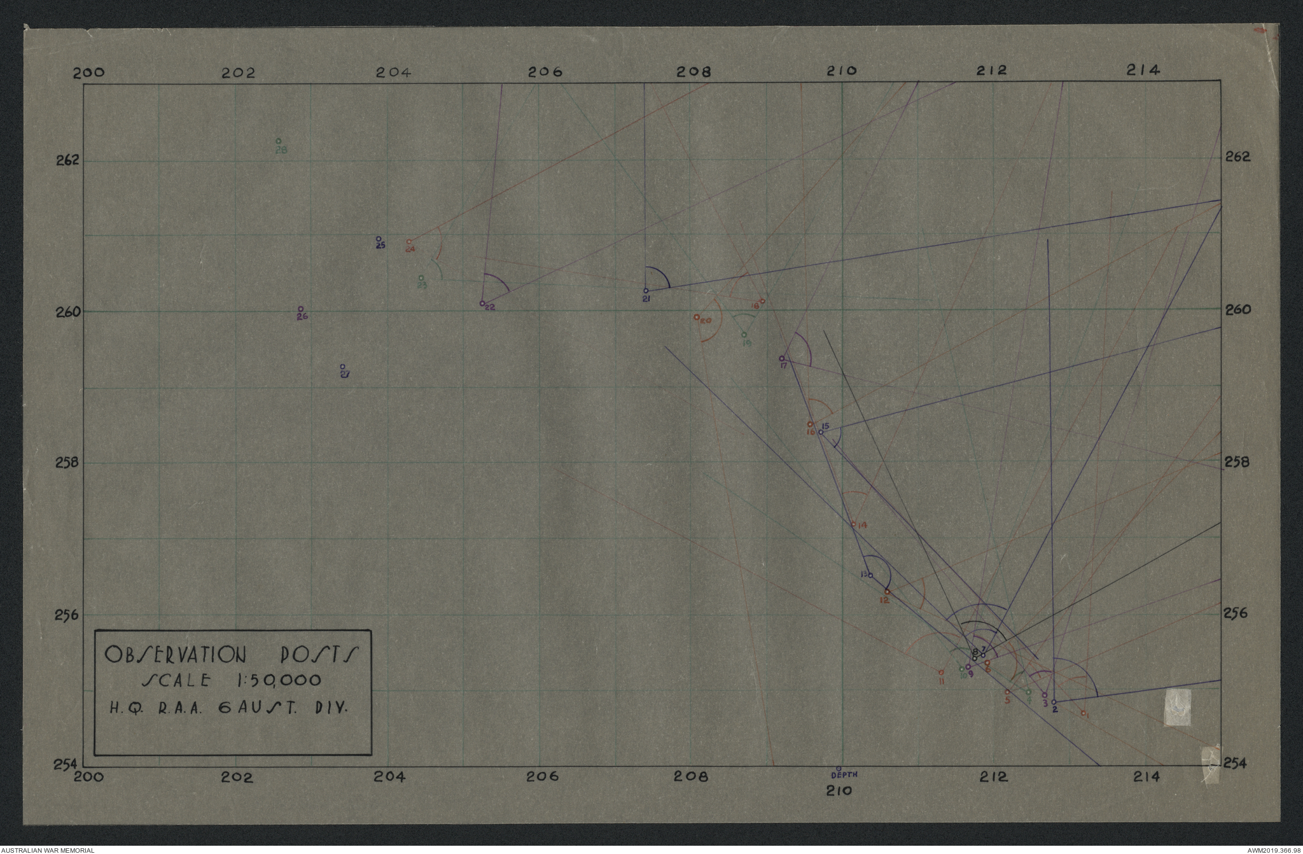Click left grid label 262
Image resolution: width=1303 pixels, height=854 pixels.
67,159
